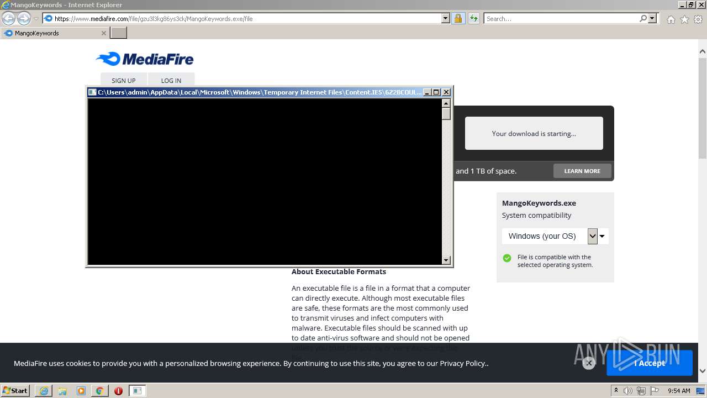Click System compatibility label

tap(536, 215)
